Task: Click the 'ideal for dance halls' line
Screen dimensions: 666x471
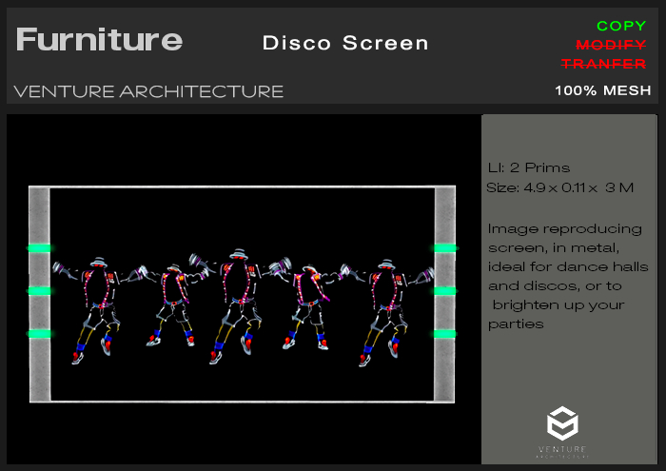Action: click(568, 266)
